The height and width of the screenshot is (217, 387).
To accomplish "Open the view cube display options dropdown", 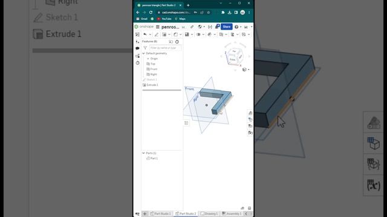I will [x=246, y=70].
